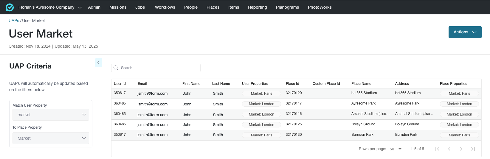Open the Admin menu

(x=94, y=7)
